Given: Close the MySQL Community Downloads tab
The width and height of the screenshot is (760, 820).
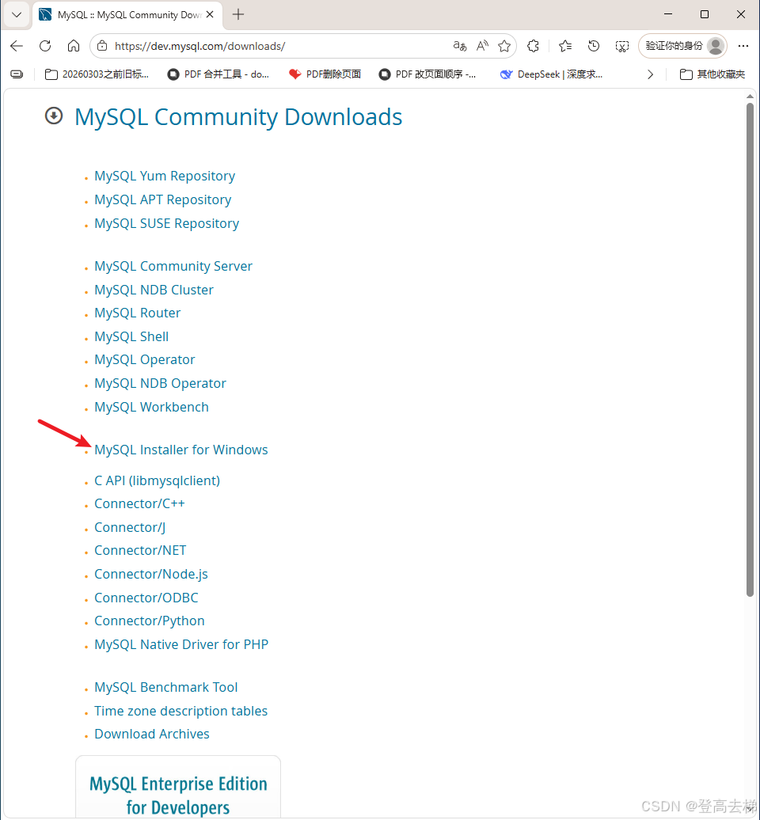Looking at the screenshot, I should coord(210,14).
